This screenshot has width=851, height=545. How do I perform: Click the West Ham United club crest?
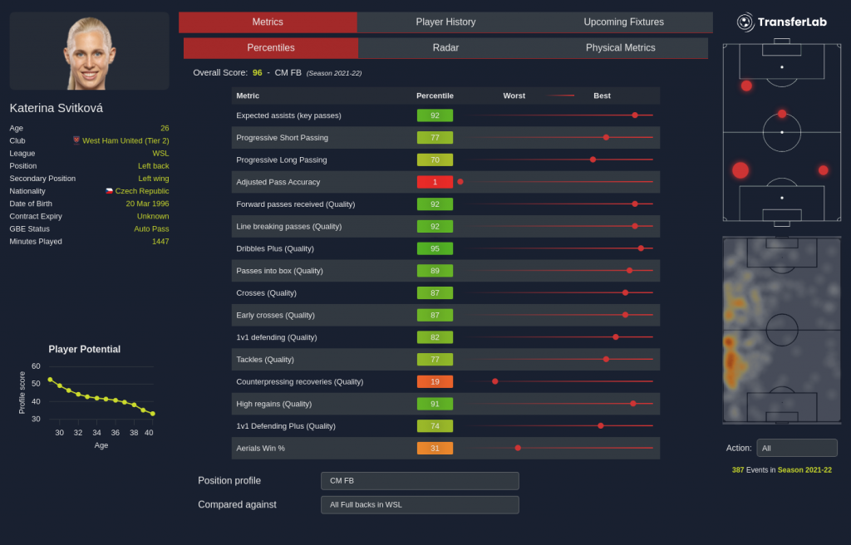(76, 140)
